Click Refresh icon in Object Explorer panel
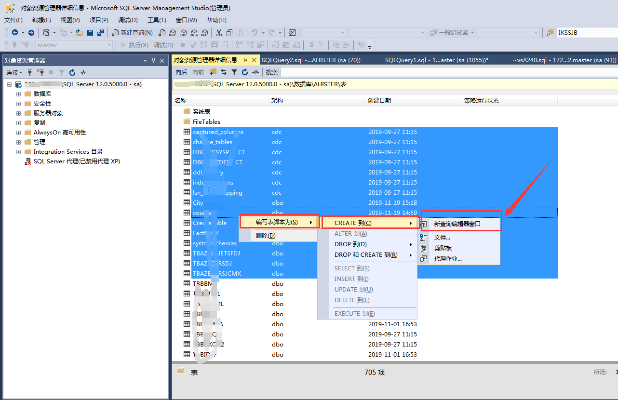The height and width of the screenshot is (400, 618). point(72,72)
